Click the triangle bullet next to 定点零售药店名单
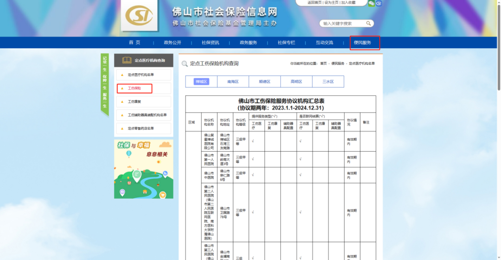The image size is (501, 260). pos(122,128)
